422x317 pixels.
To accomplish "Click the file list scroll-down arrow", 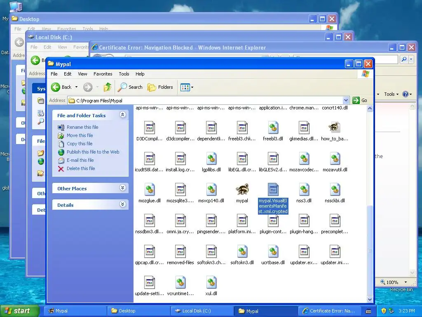I will pyautogui.click(x=370, y=300).
